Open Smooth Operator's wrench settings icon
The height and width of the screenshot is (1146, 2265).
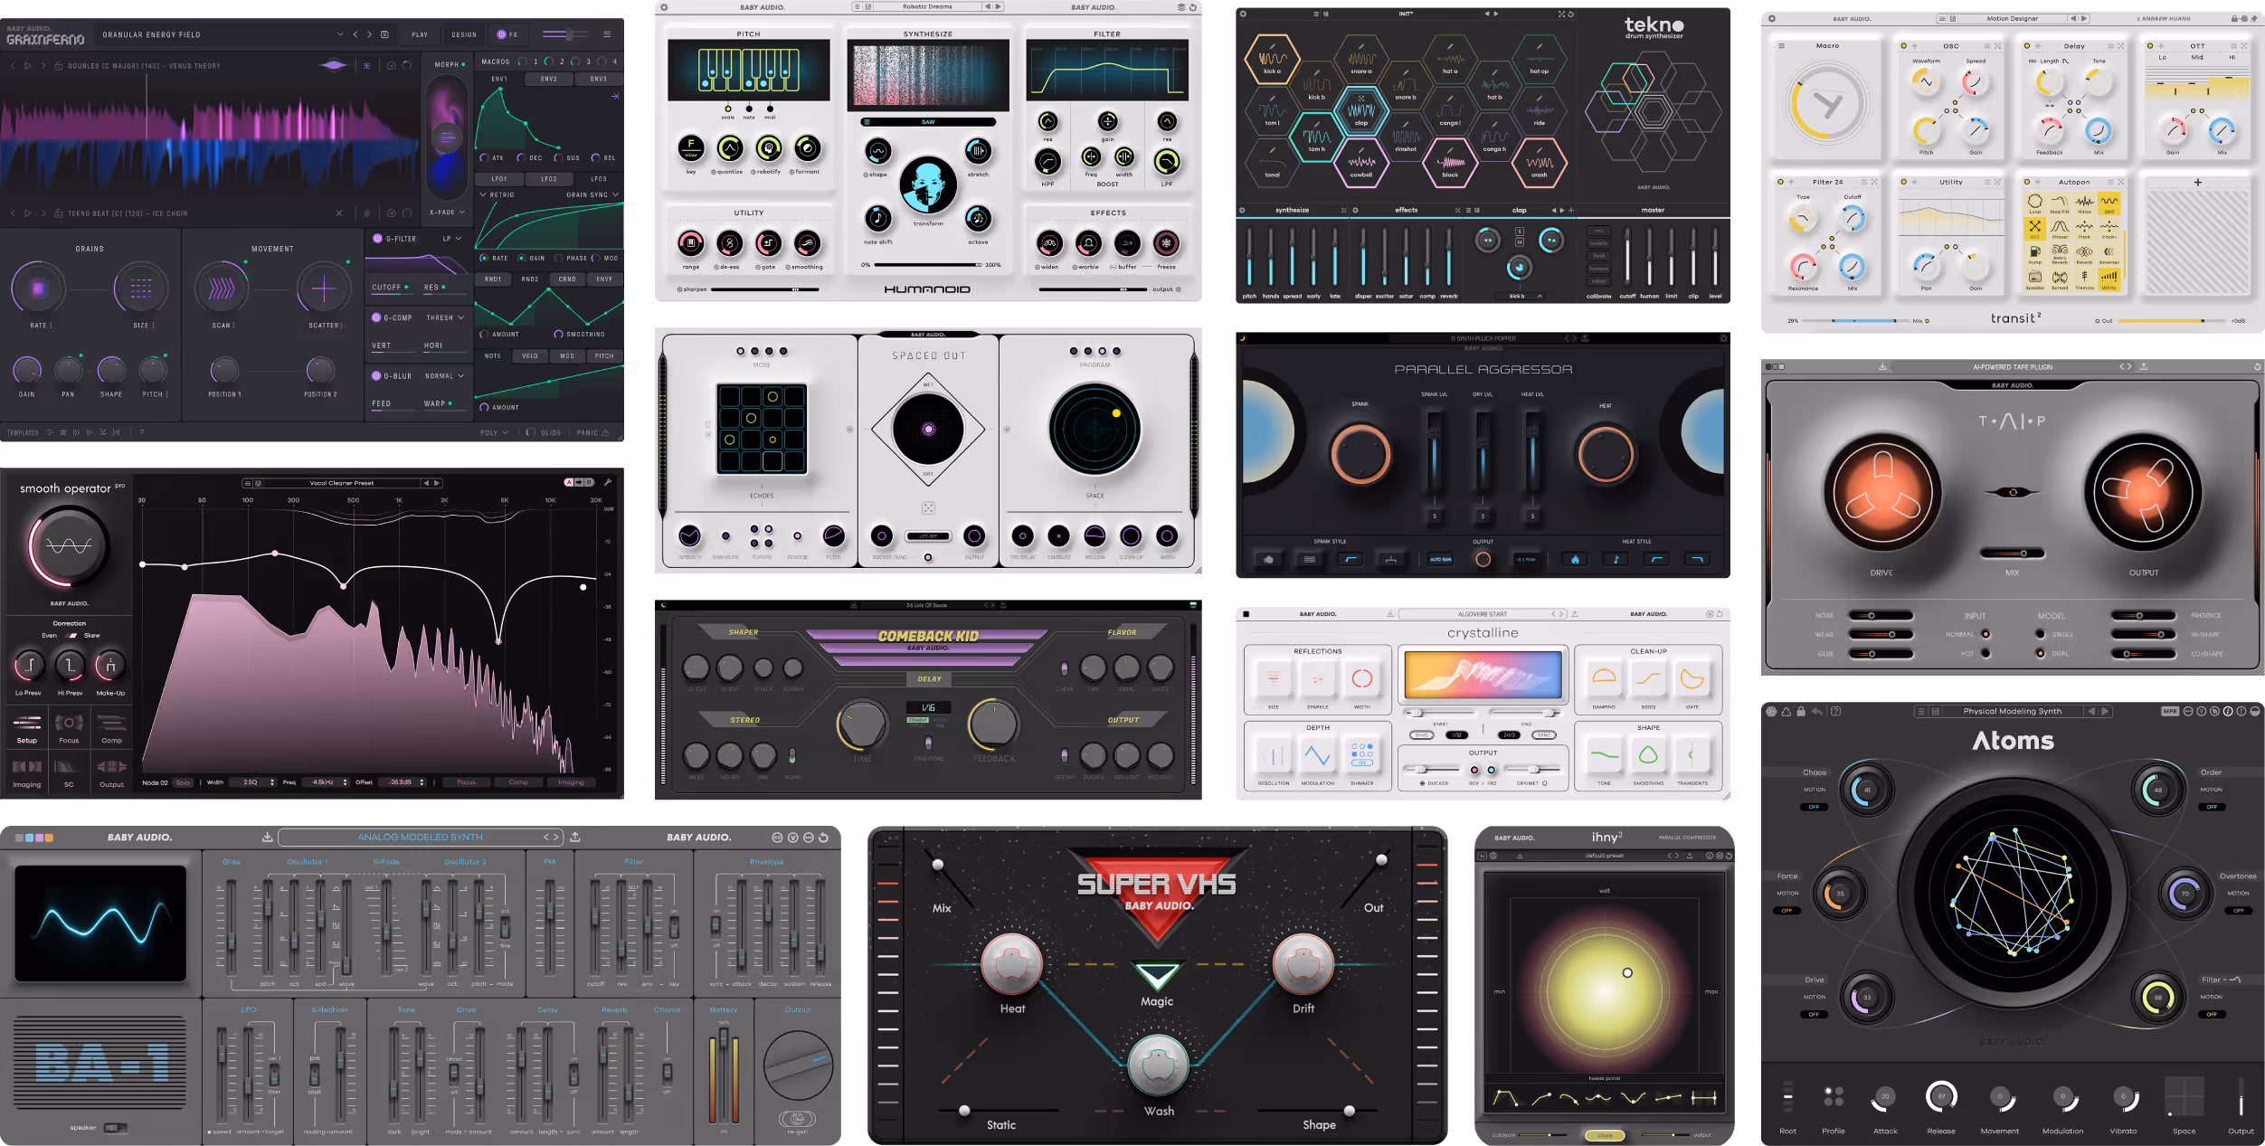[608, 482]
